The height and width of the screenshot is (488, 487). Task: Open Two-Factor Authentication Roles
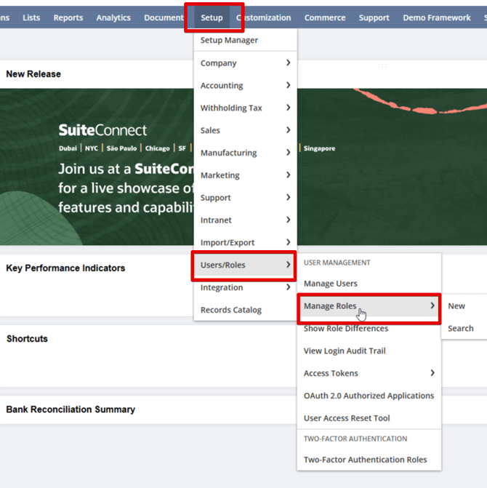pyautogui.click(x=366, y=460)
